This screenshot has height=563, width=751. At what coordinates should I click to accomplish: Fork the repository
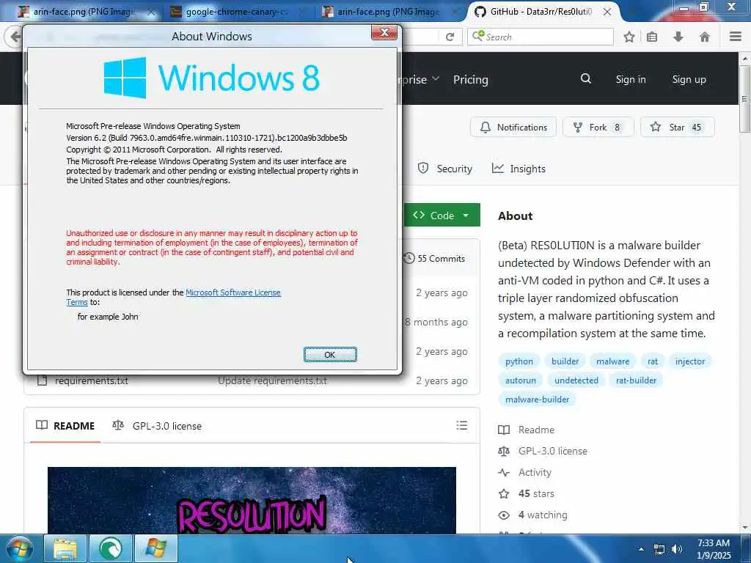click(x=598, y=128)
